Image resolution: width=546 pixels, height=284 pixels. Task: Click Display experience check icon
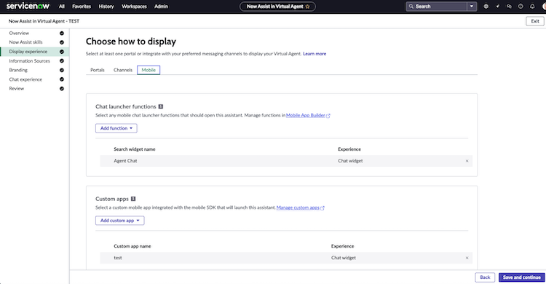[62, 52]
